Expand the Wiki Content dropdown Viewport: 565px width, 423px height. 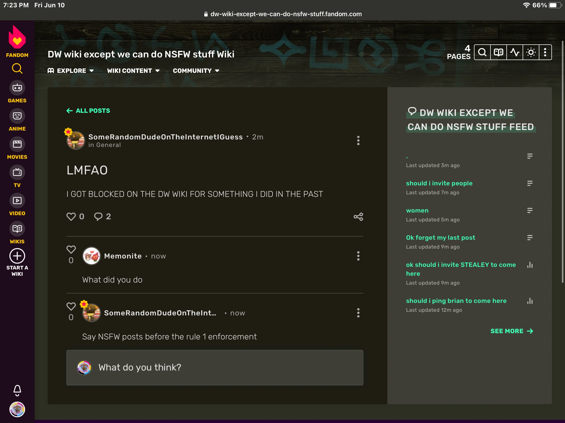[133, 71]
